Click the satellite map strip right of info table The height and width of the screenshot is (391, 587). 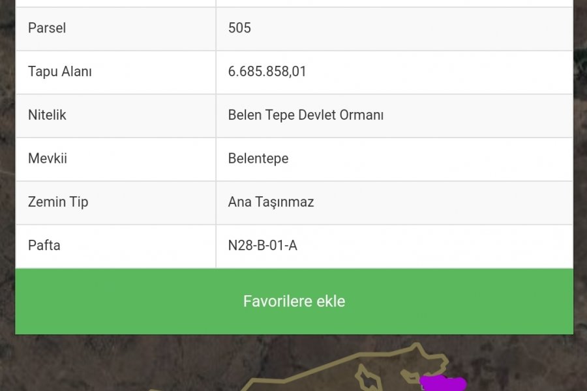(580, 168)
